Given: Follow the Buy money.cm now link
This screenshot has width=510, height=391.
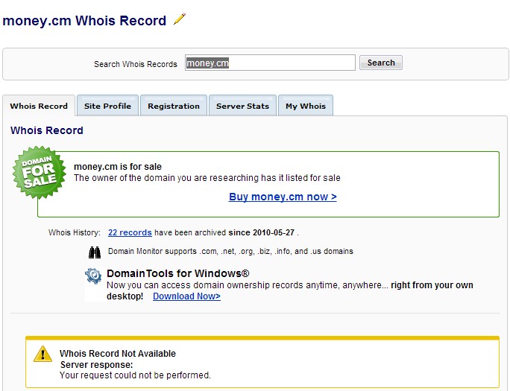Looking at the screenshot, I should click(283, 197).
